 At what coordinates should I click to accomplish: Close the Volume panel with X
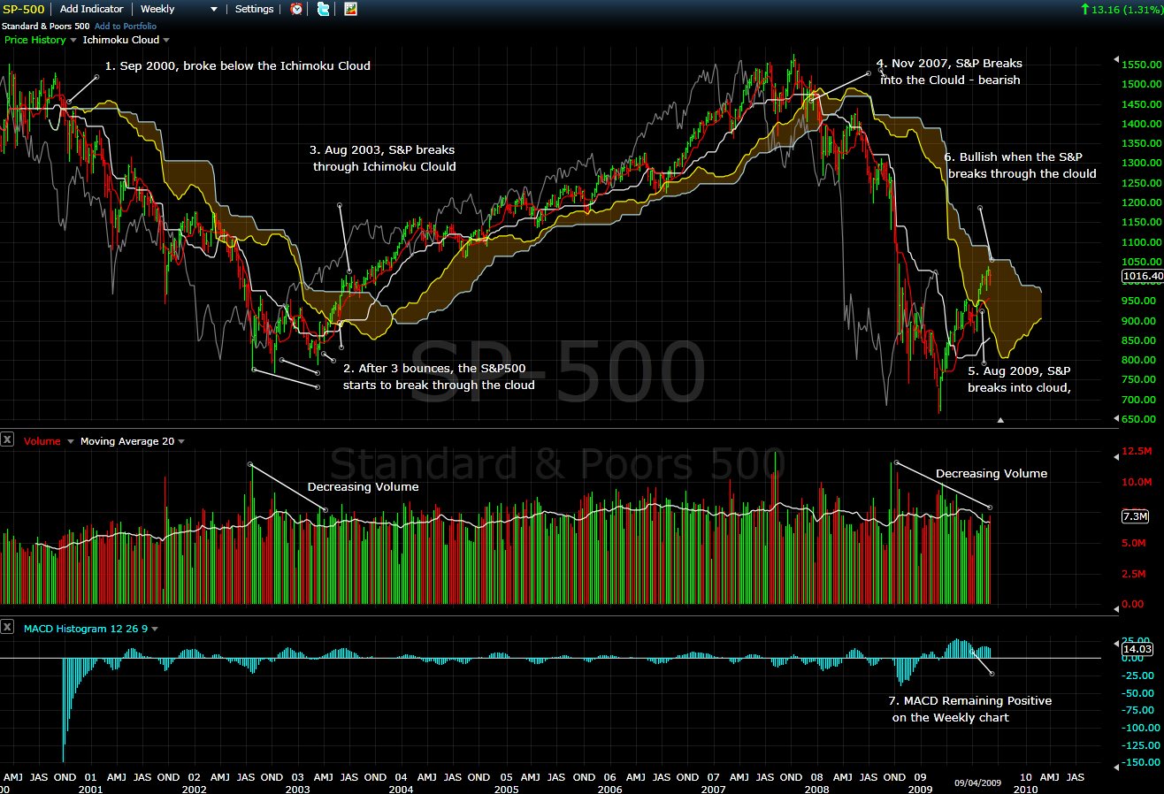[x=7, y=439]
